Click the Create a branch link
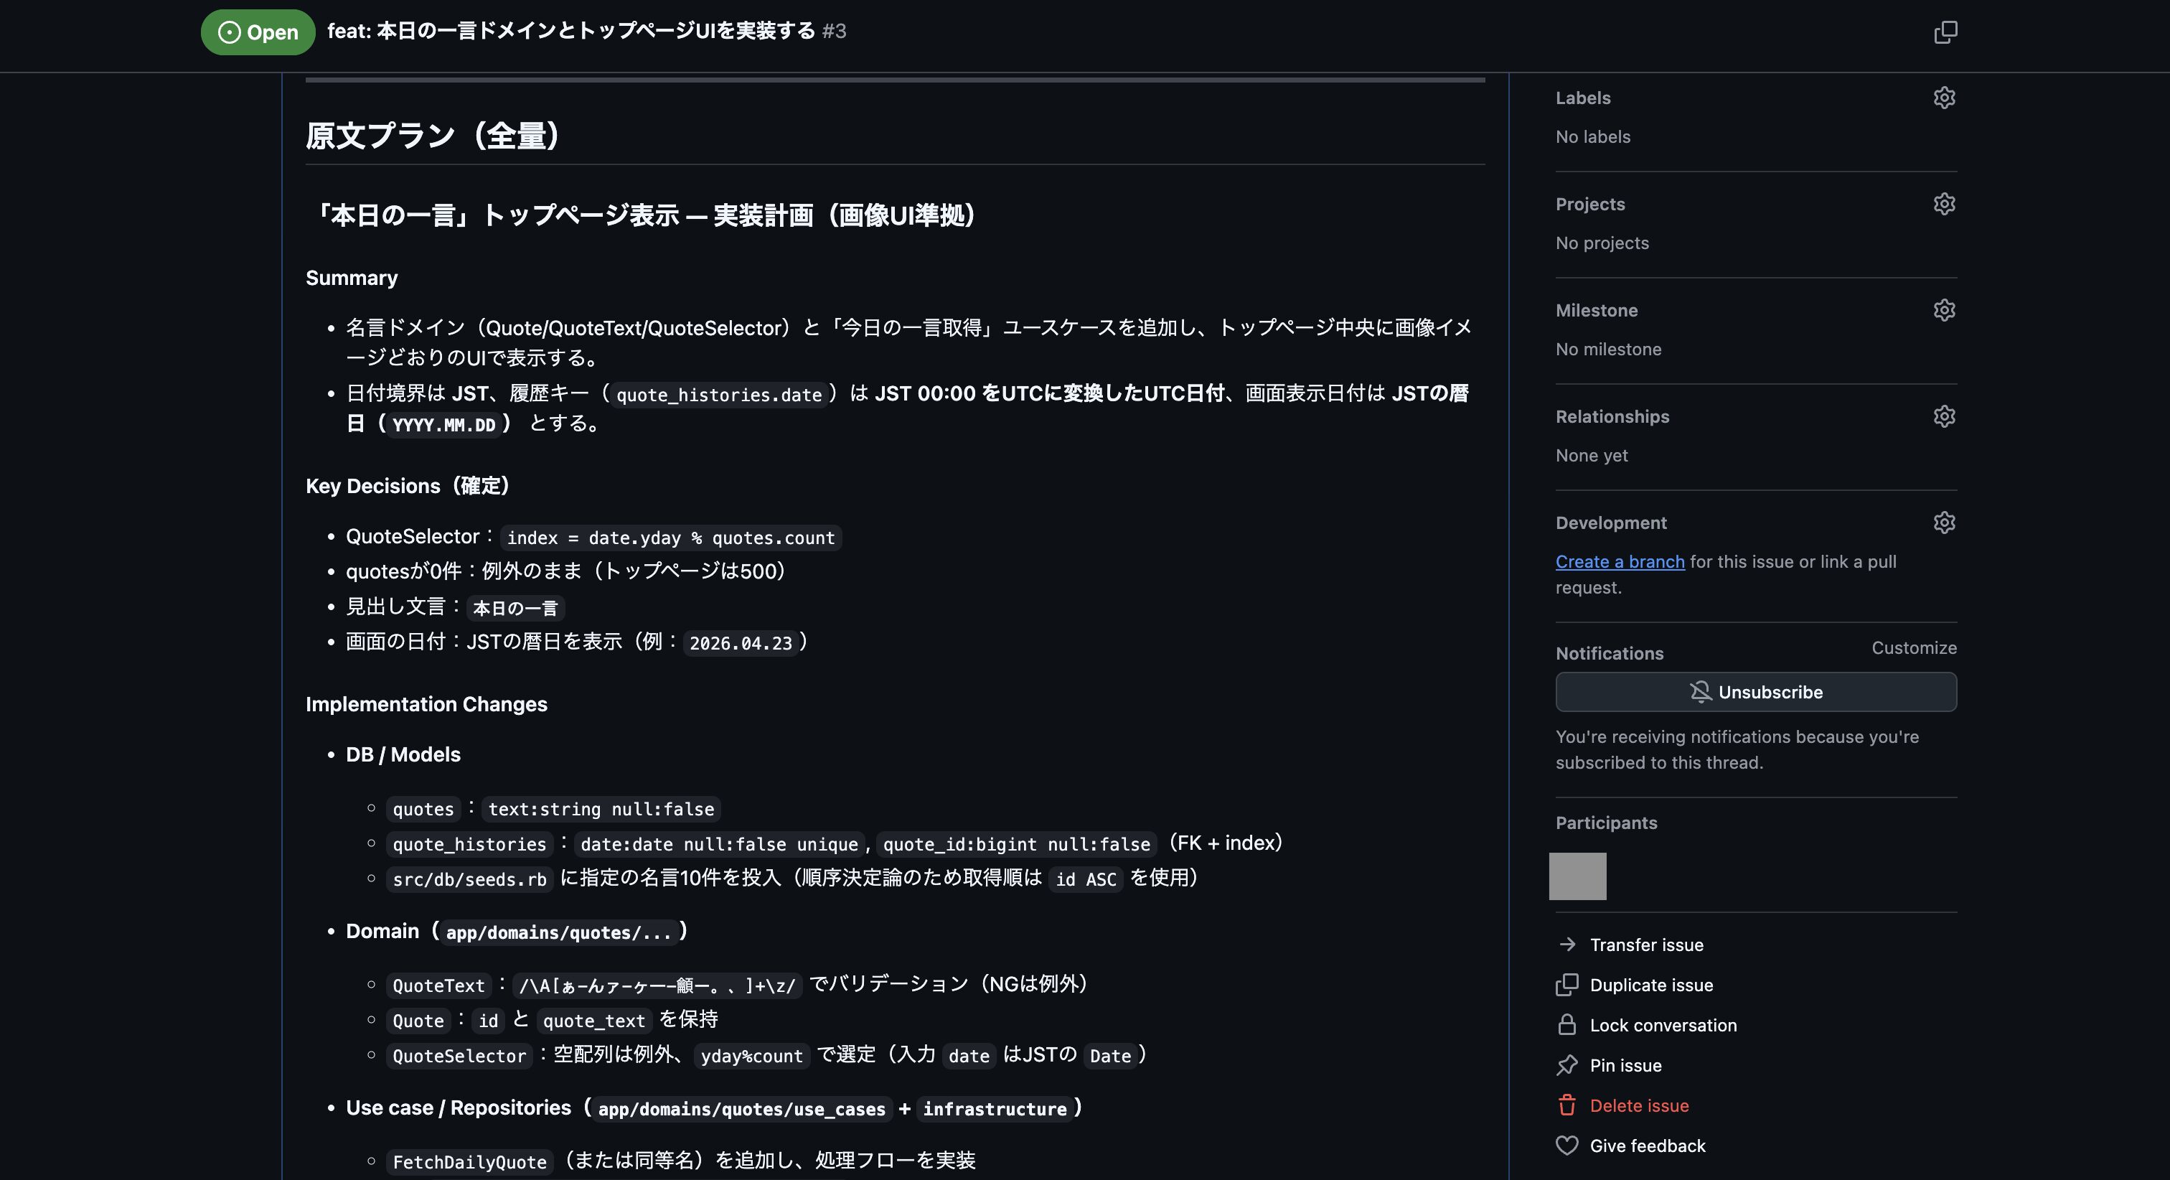2170x1180 pixels. pos(1619,561)
